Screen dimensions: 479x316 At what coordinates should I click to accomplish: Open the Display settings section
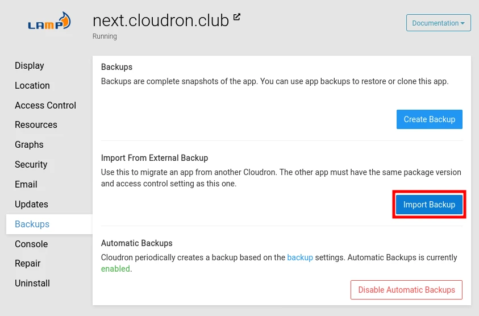[30, 66]
